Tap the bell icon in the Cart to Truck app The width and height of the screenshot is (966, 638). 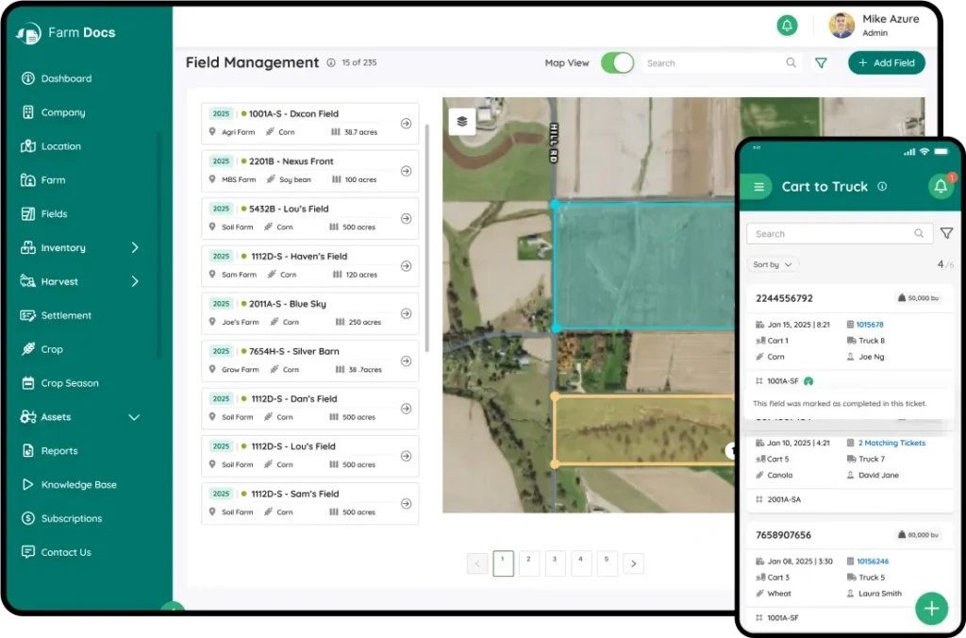(941, 187)
